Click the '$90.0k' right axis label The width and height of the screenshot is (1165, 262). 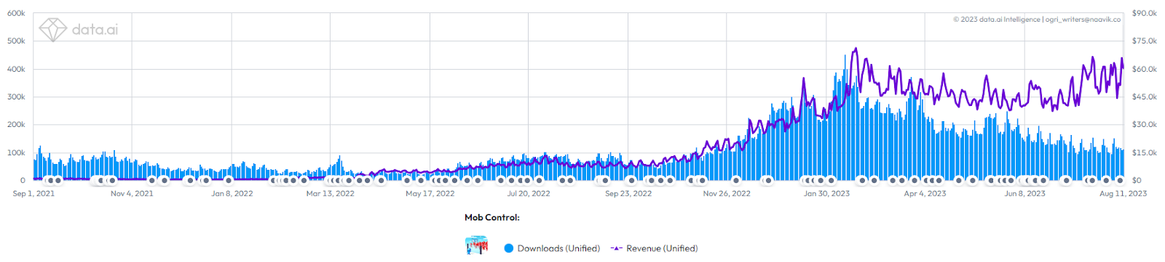point(1145,13)
